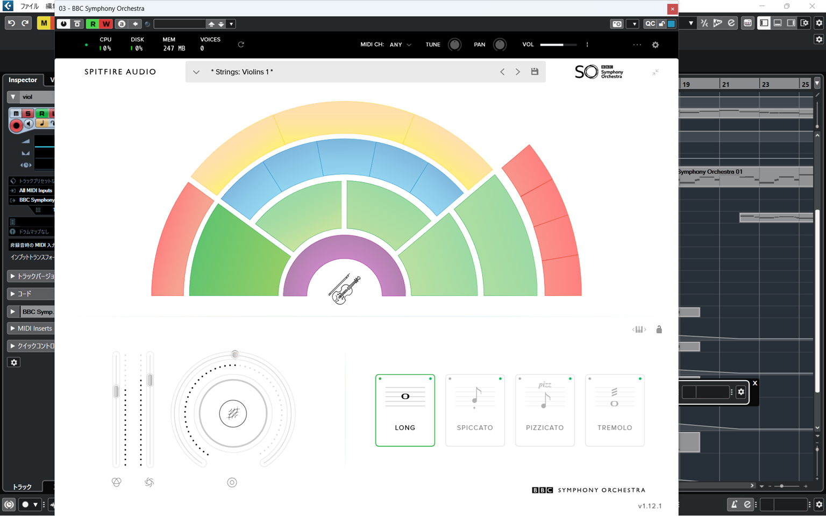Click the VOL slider in the plugin header

point(558,45)
